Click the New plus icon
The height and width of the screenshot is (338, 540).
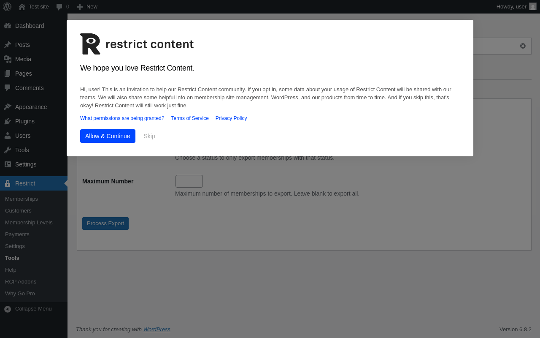click(x=80, y=7)
